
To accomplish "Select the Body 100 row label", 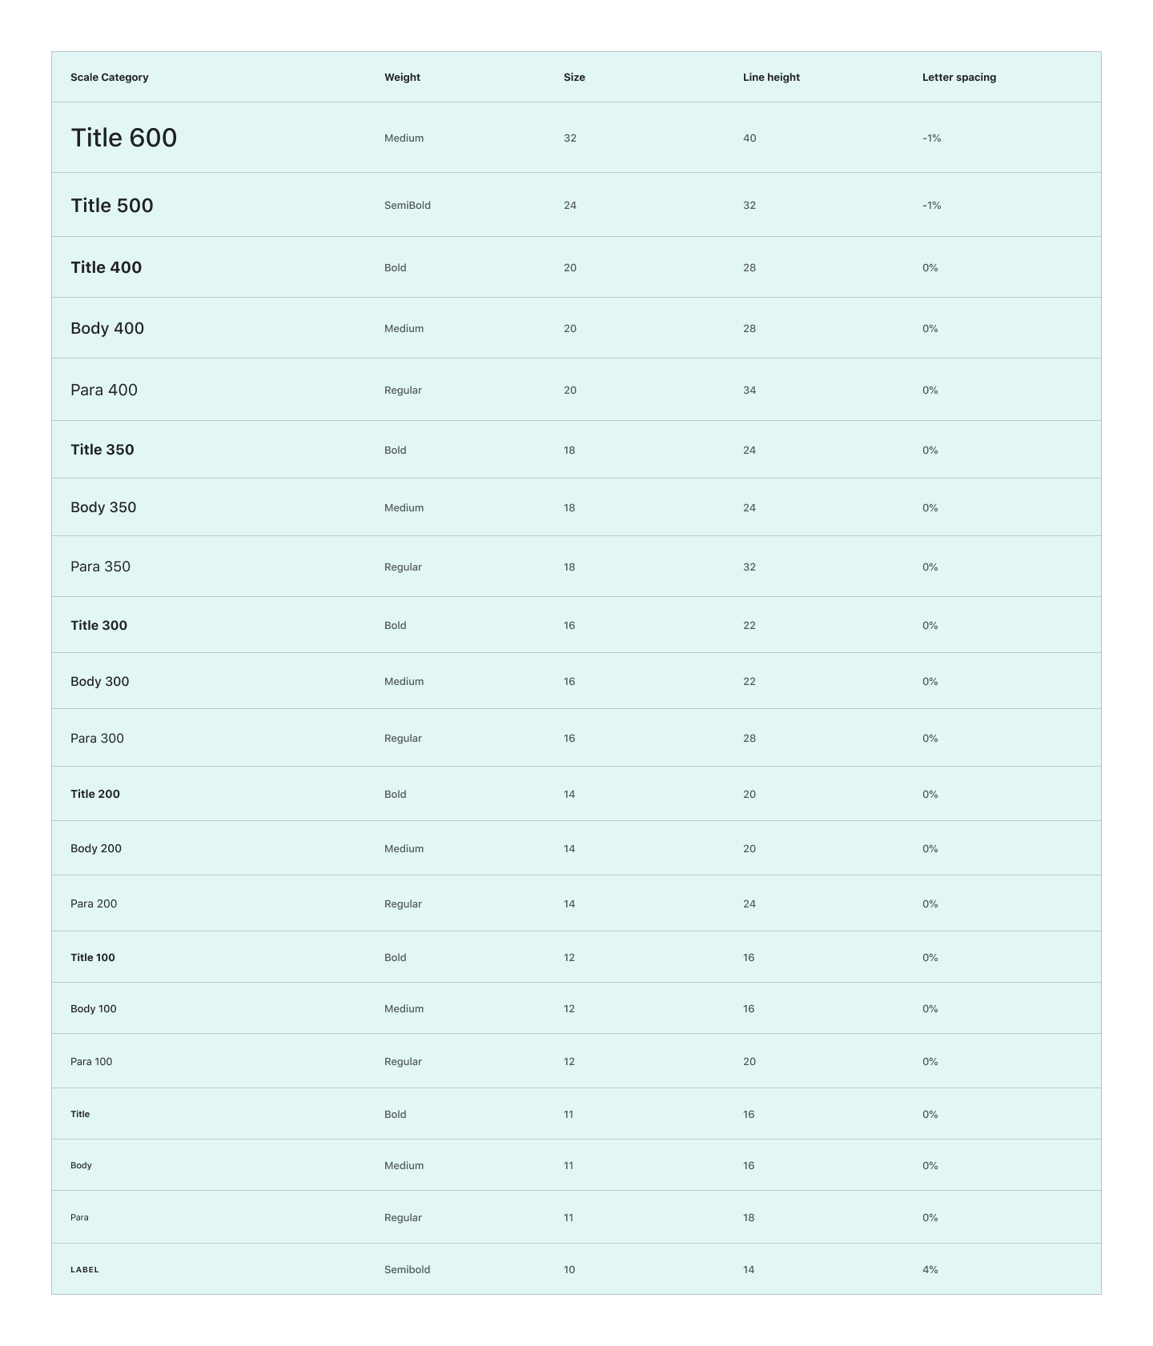I will [94, 1008].
